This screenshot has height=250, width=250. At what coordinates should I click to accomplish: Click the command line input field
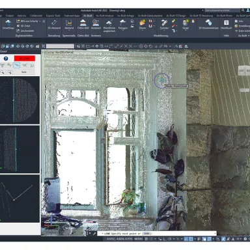(x=157, y=234)
